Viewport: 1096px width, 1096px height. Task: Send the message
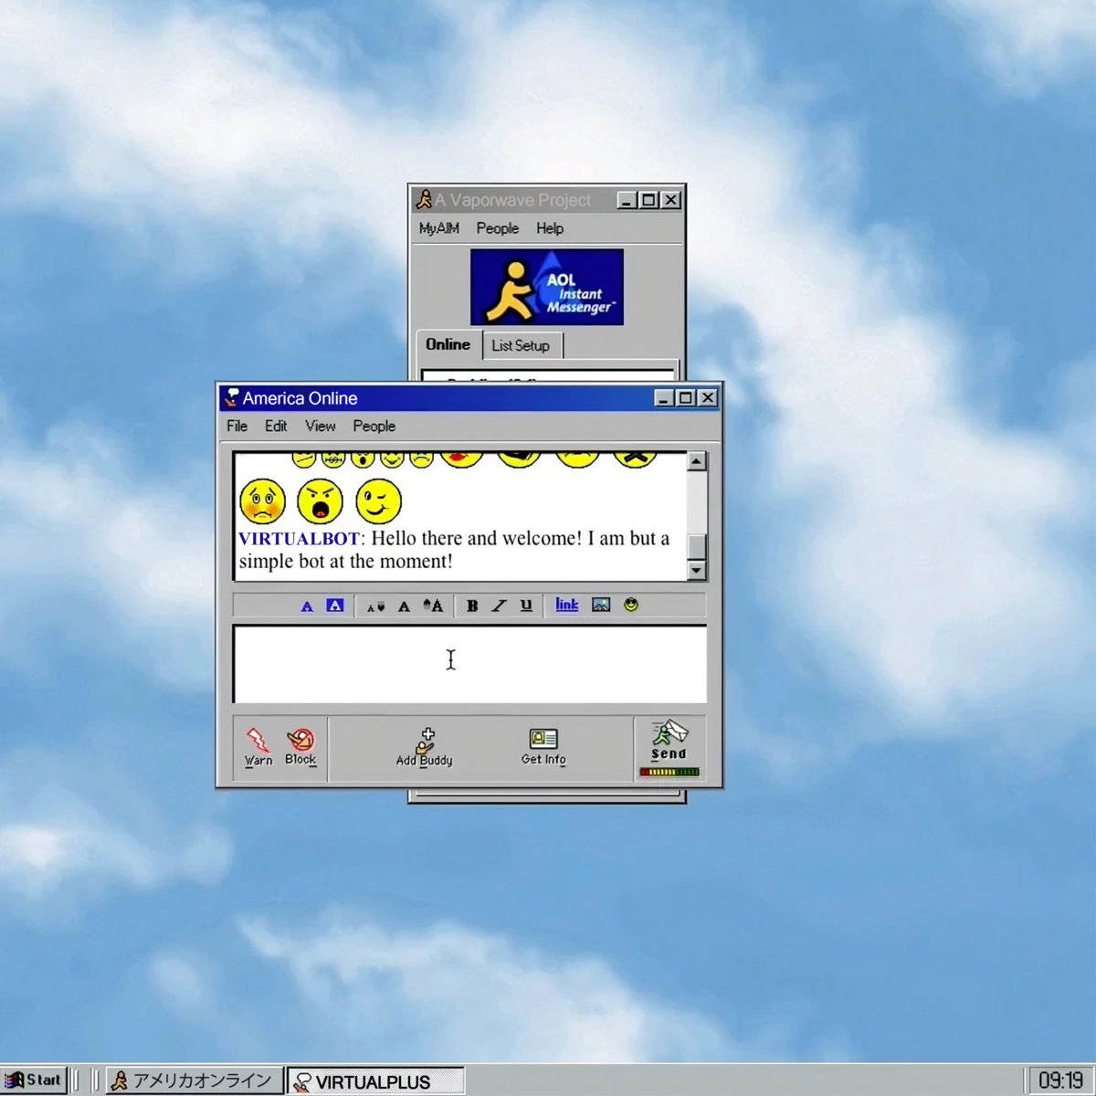tap(669, 740)
